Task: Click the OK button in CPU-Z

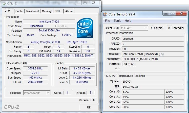Action: 89,107
